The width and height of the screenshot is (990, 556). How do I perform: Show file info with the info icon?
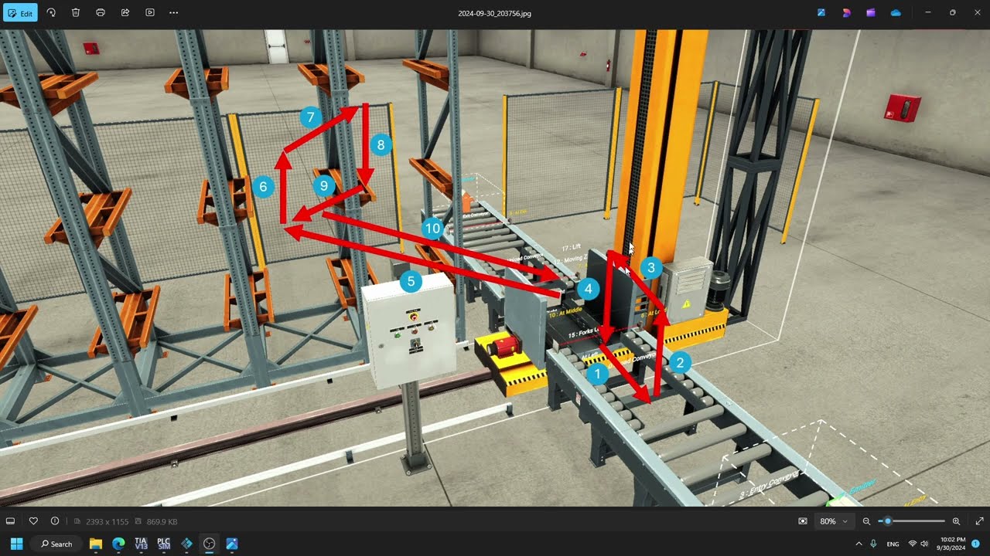tap(55, 521)
